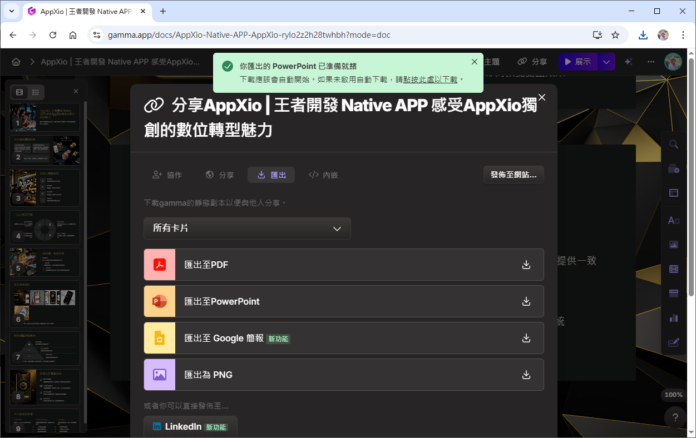Select card thumbnail 1 in sidebar
Screen dimensions: 696x438
coord(45,117)
